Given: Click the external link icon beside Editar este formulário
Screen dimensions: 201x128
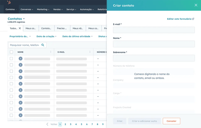Looking at the screenshot, I should pos(193,19).
